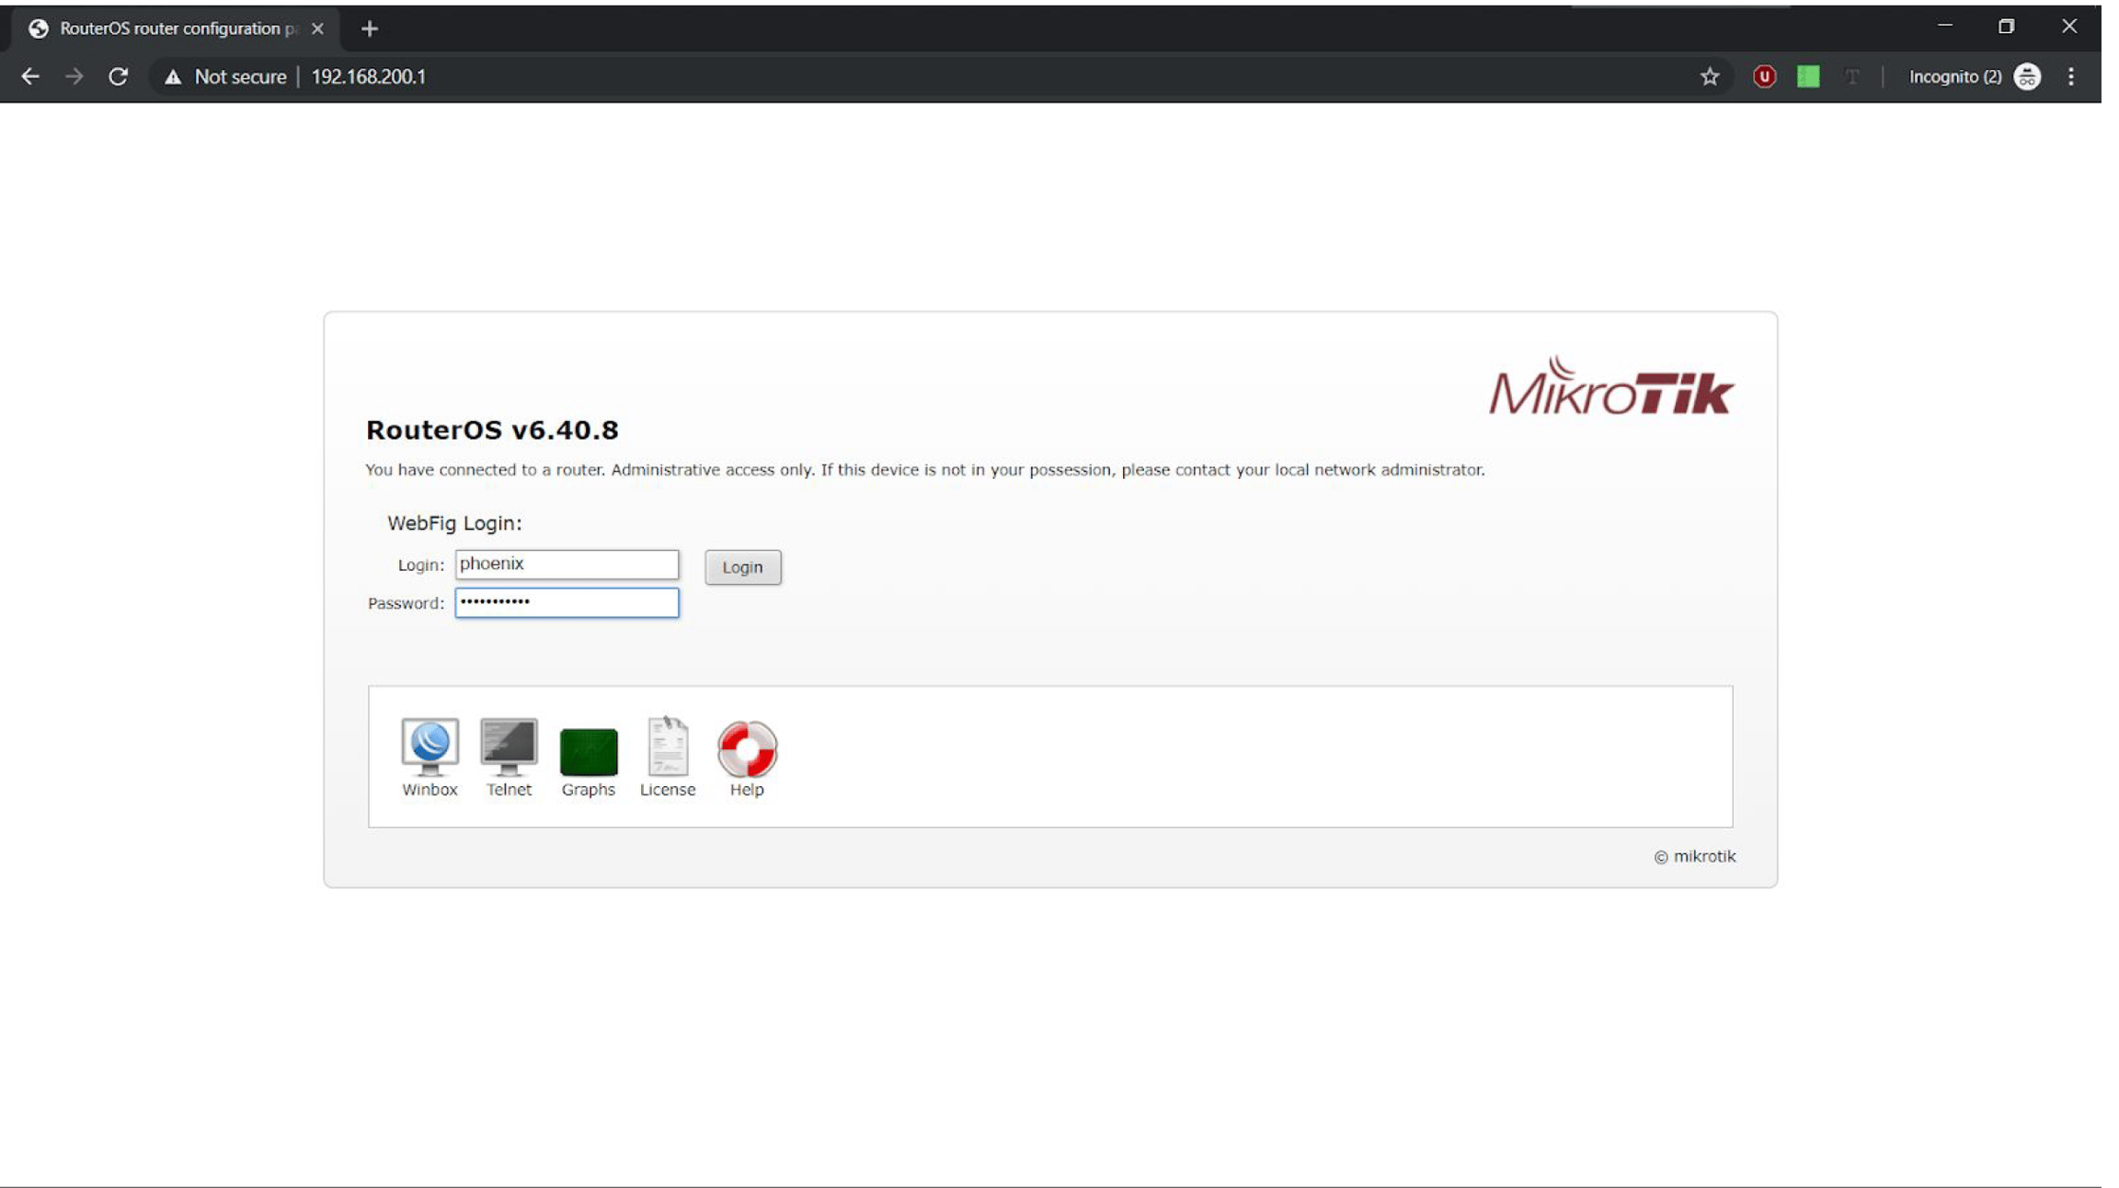Open the Incognito profile indicator
This screenshot has height=1188, width=2119.
coord(1975,76)
